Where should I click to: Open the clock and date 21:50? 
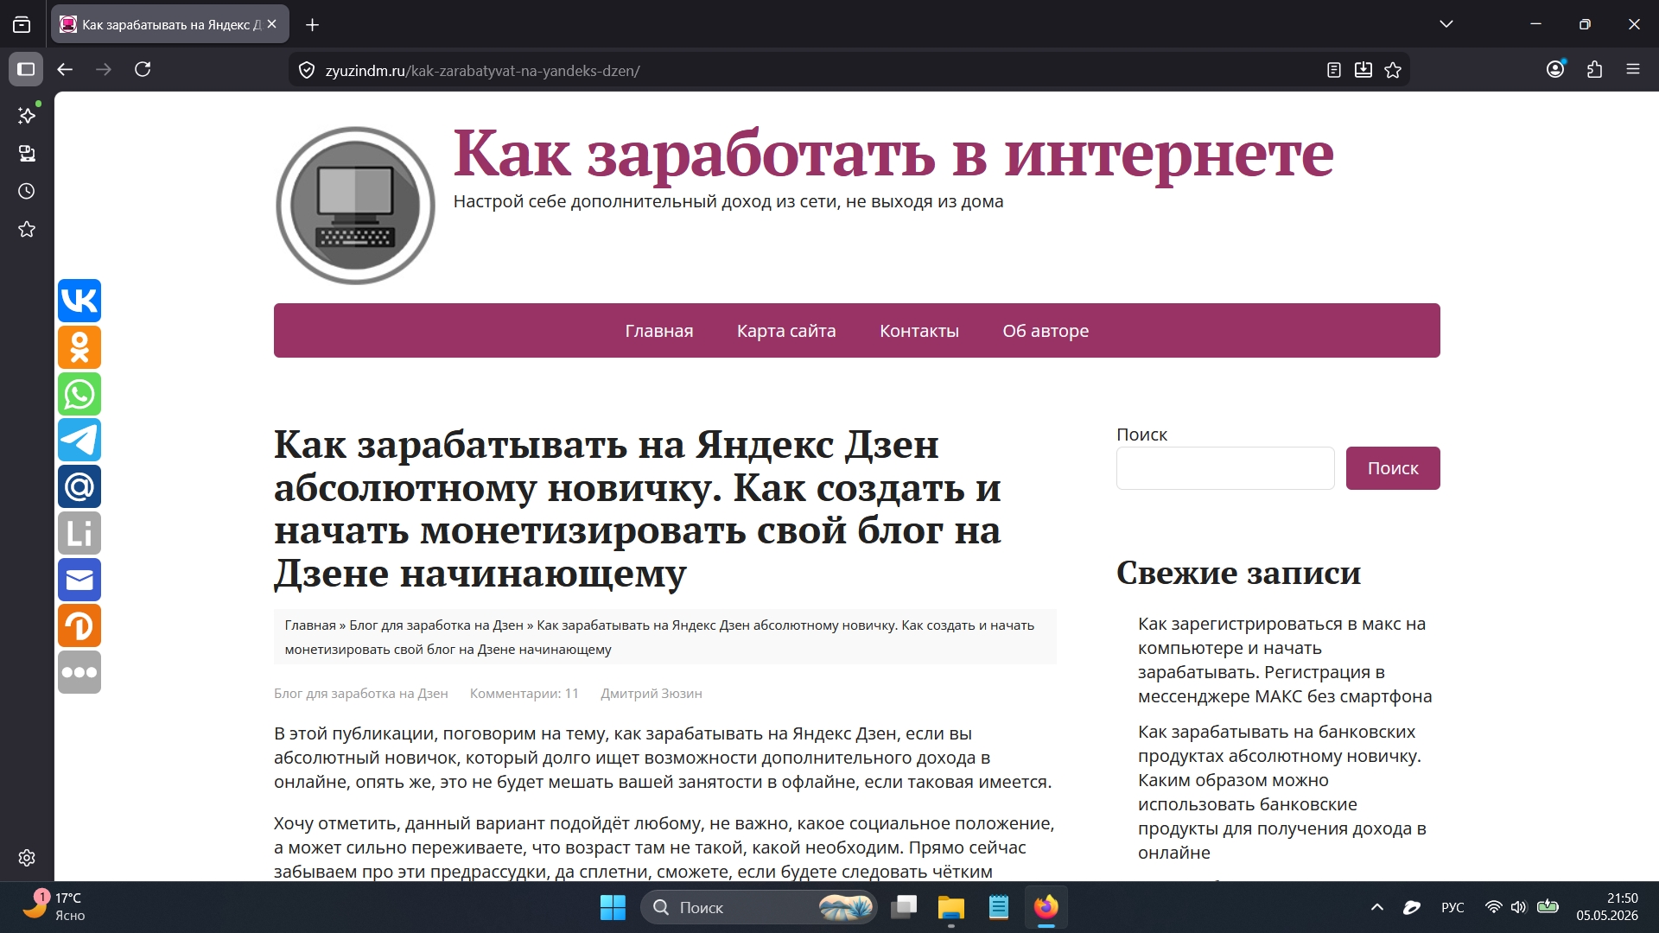point(1607,907)
